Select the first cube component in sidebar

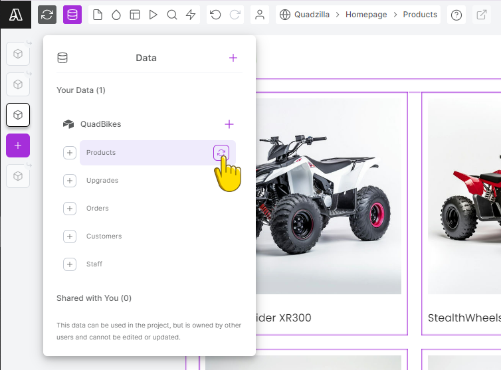point(18,54)
